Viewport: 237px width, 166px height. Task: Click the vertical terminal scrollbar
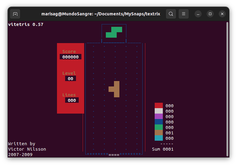coord(227,89)
